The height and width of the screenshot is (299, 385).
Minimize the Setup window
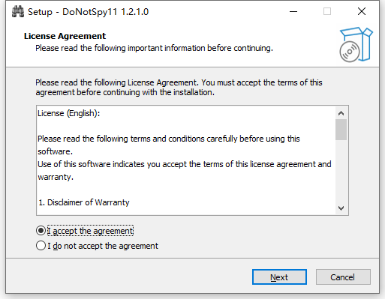tap(293, 11)
